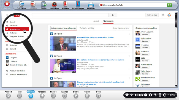Click the Wi-Fi icon in system tray
This screenshot has height=100, width=179.
point(132,95)
